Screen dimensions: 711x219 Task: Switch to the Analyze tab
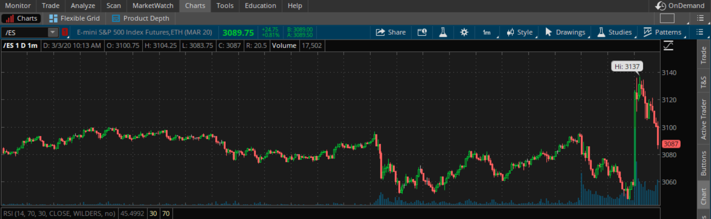coord(83,6)
